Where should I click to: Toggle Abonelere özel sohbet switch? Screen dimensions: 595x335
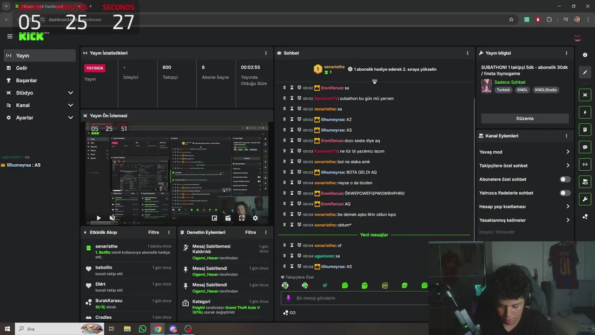(x=565, y=179)
